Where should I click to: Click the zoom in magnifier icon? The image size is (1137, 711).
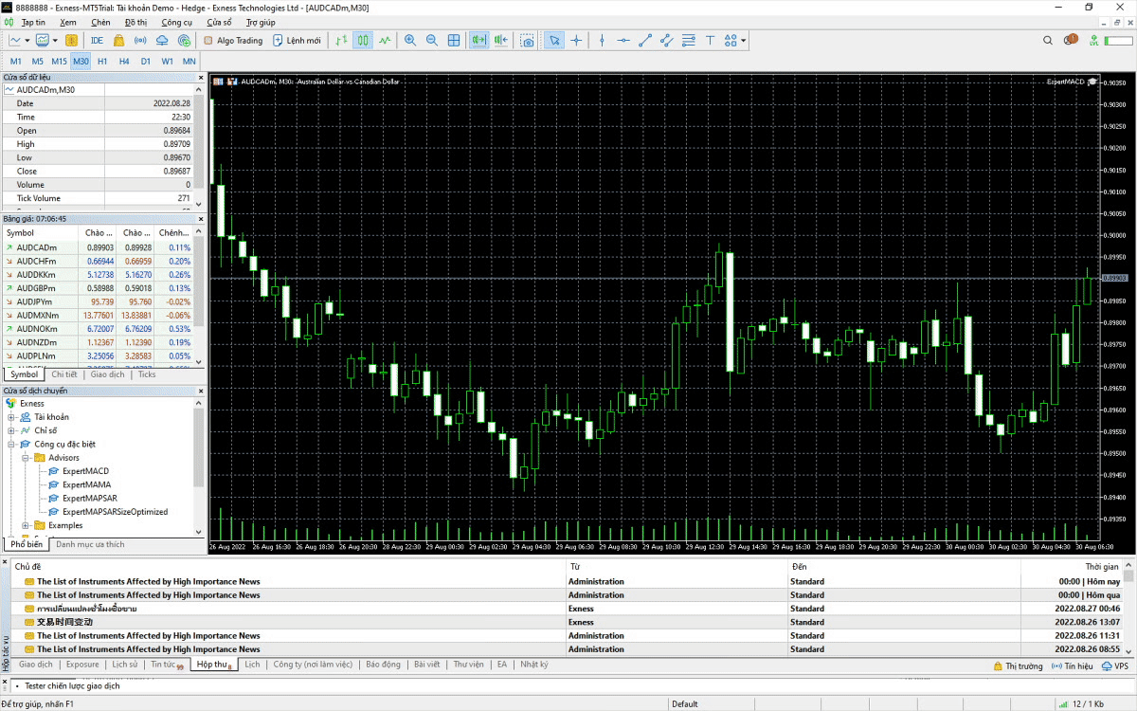410,41
